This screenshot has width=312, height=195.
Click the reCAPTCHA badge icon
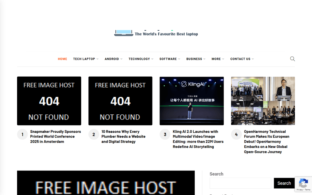point(303,183)
